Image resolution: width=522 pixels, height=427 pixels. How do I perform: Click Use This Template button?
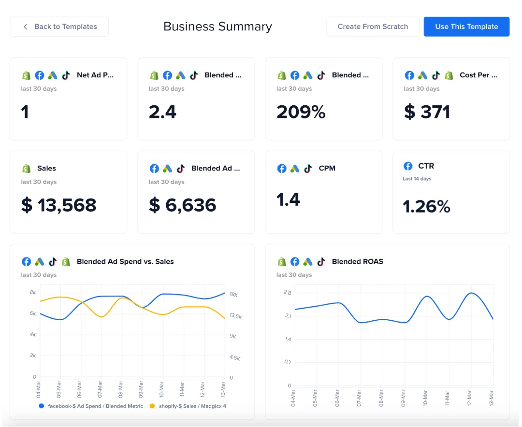pos(466,27)
